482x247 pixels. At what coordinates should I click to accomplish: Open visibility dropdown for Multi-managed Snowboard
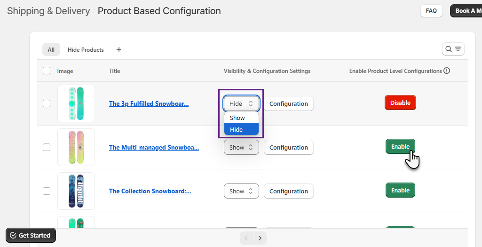[x=241, y=147]
